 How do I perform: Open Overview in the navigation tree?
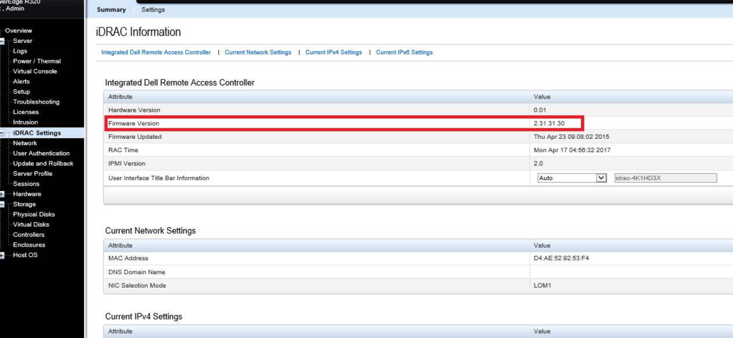click(x=19, y=31)
